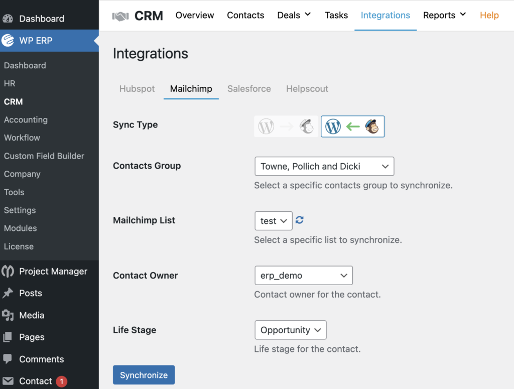
Task: Click the red notification badge on Contact
Action: pos(61,381)
